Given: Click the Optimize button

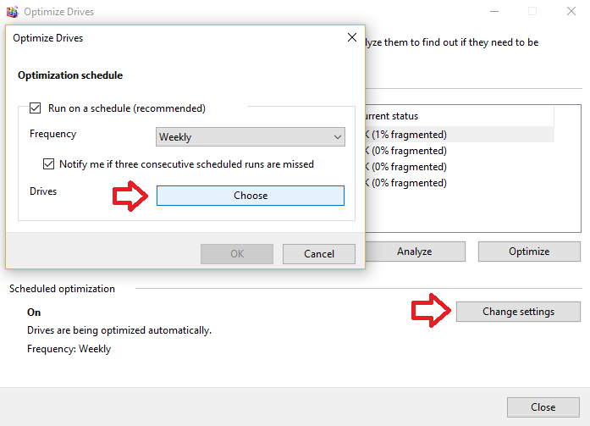Looking at the screenshot, I should click(x=529, y=252).
